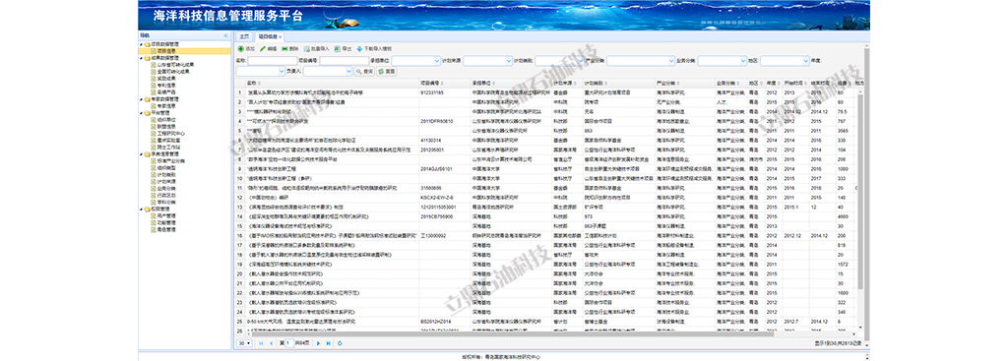This screenshot has height=361, width=1008.
Task: Open 山东省可转化成果 in the tree
Action: [x=175, y=65]
